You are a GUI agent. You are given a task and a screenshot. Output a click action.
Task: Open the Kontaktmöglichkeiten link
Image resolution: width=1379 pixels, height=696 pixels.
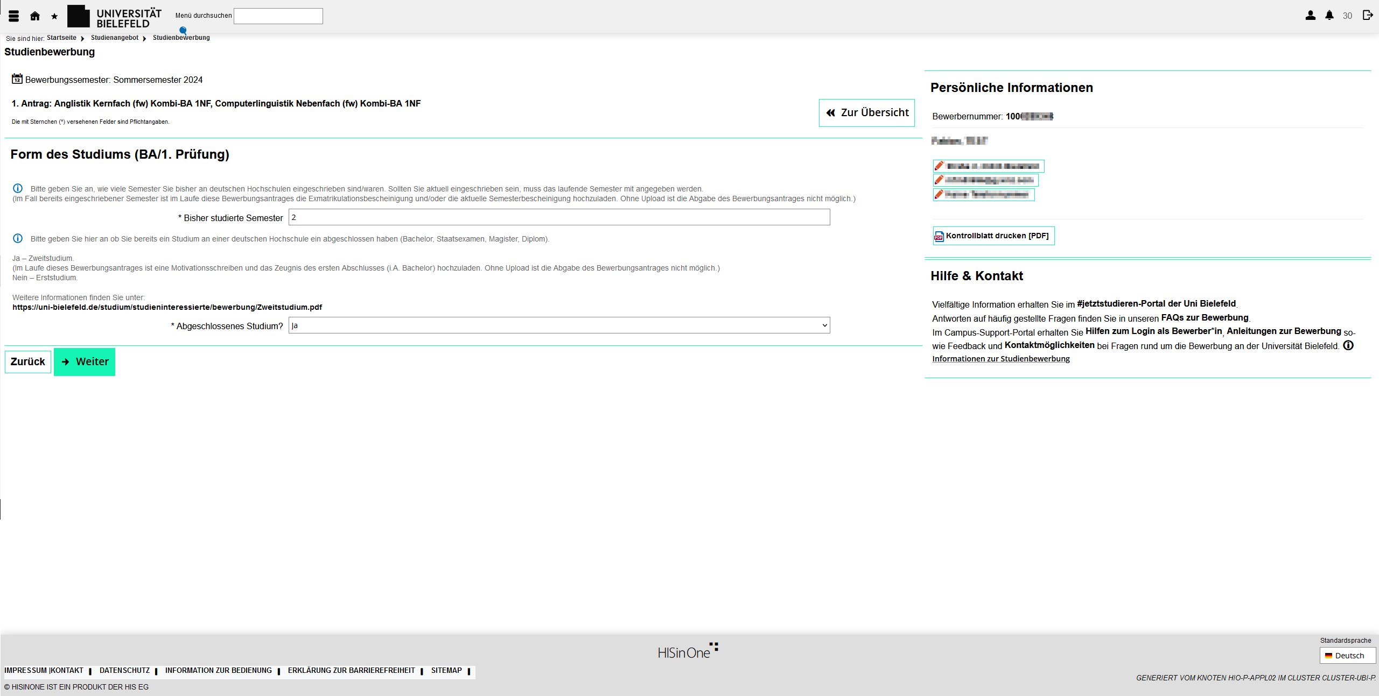point(1049,345)
